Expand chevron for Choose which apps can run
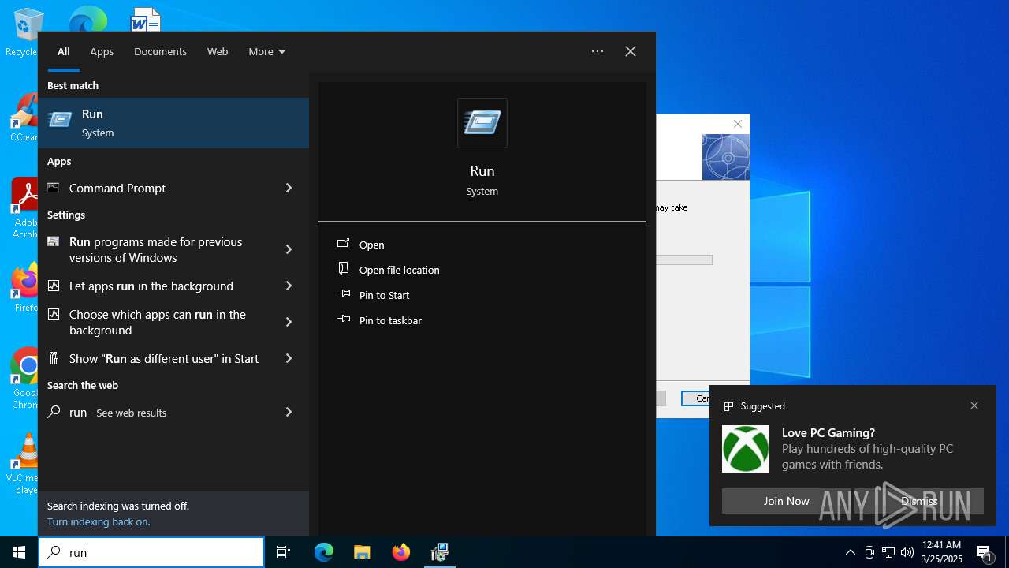 point(289,322)
